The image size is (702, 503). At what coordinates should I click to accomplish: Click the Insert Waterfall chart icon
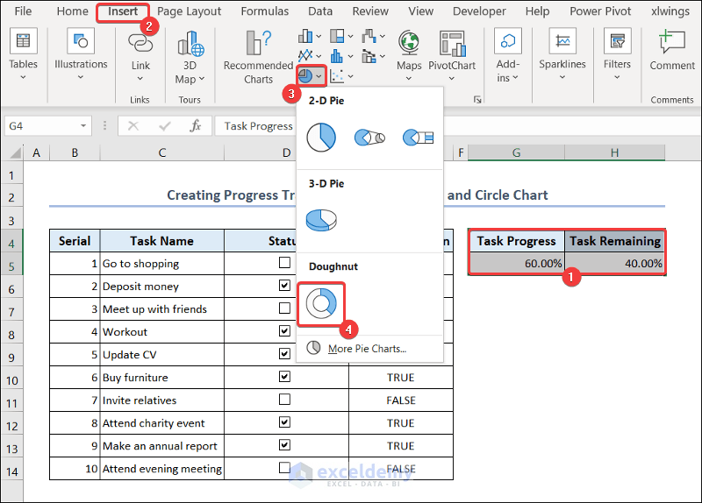(x=369, y=36)
